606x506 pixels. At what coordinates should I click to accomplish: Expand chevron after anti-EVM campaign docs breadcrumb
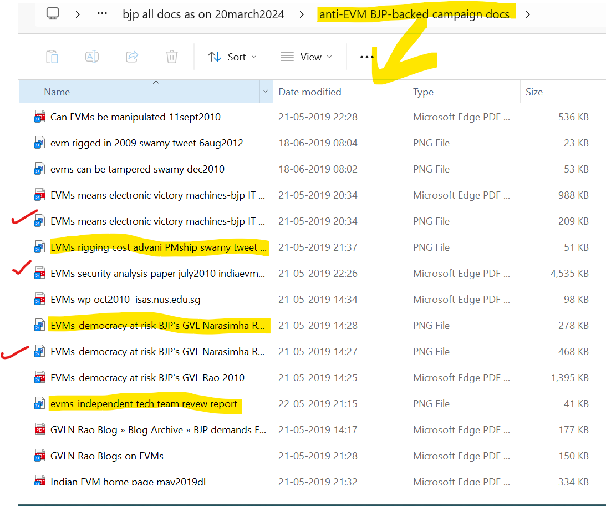coord(528,14)
